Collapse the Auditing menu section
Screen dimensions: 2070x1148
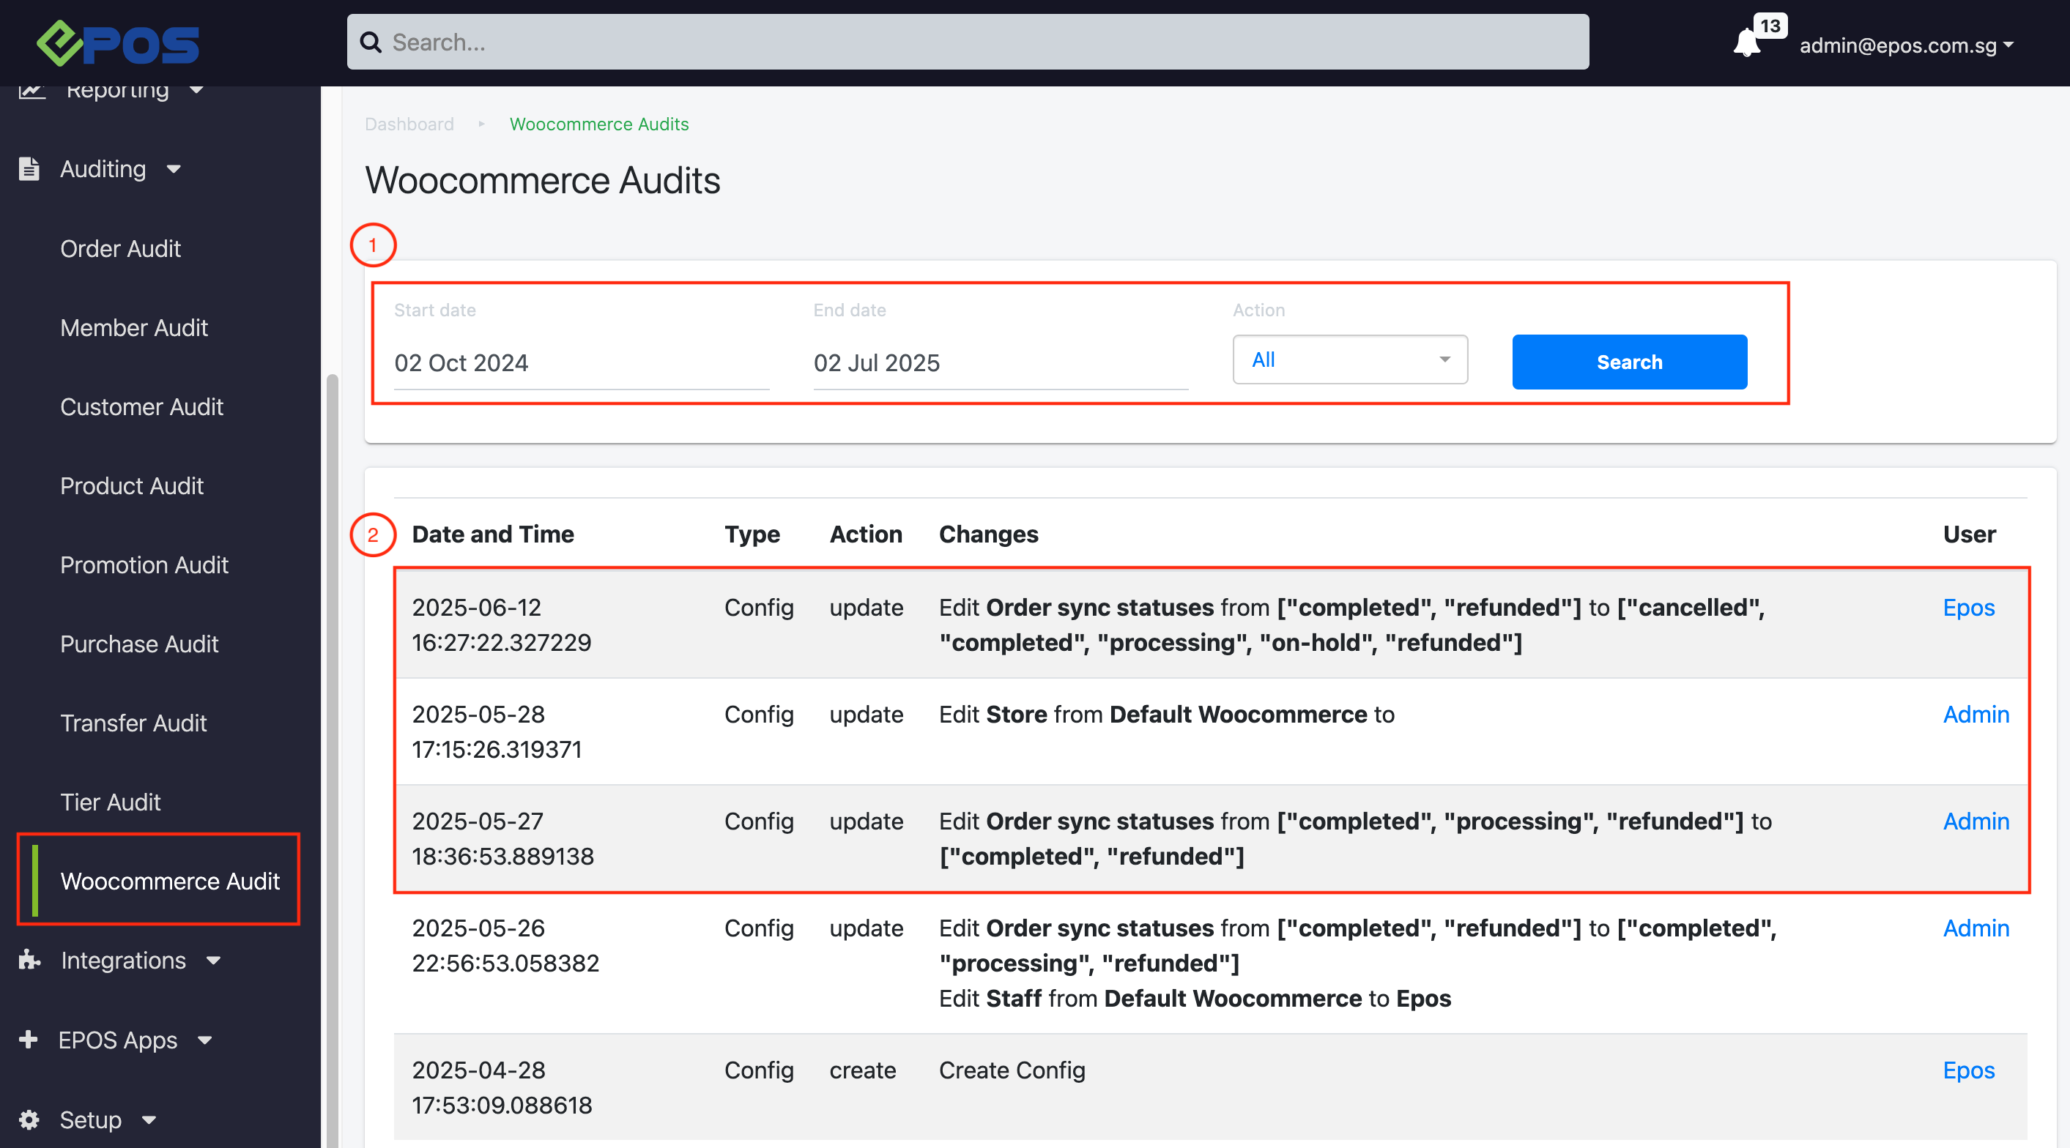pos(174,168)
